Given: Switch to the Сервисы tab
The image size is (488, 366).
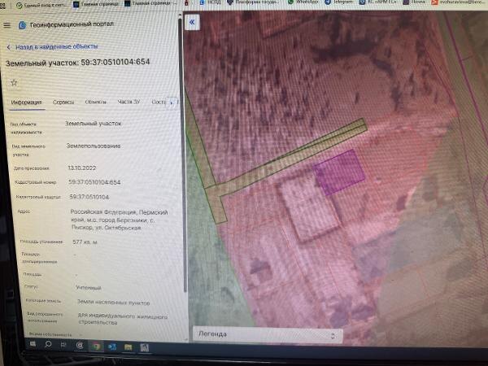Looking at the screenshot, I should coord(63,102).
